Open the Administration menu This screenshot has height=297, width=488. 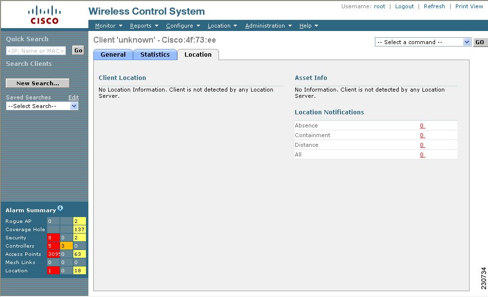[268, 26]
